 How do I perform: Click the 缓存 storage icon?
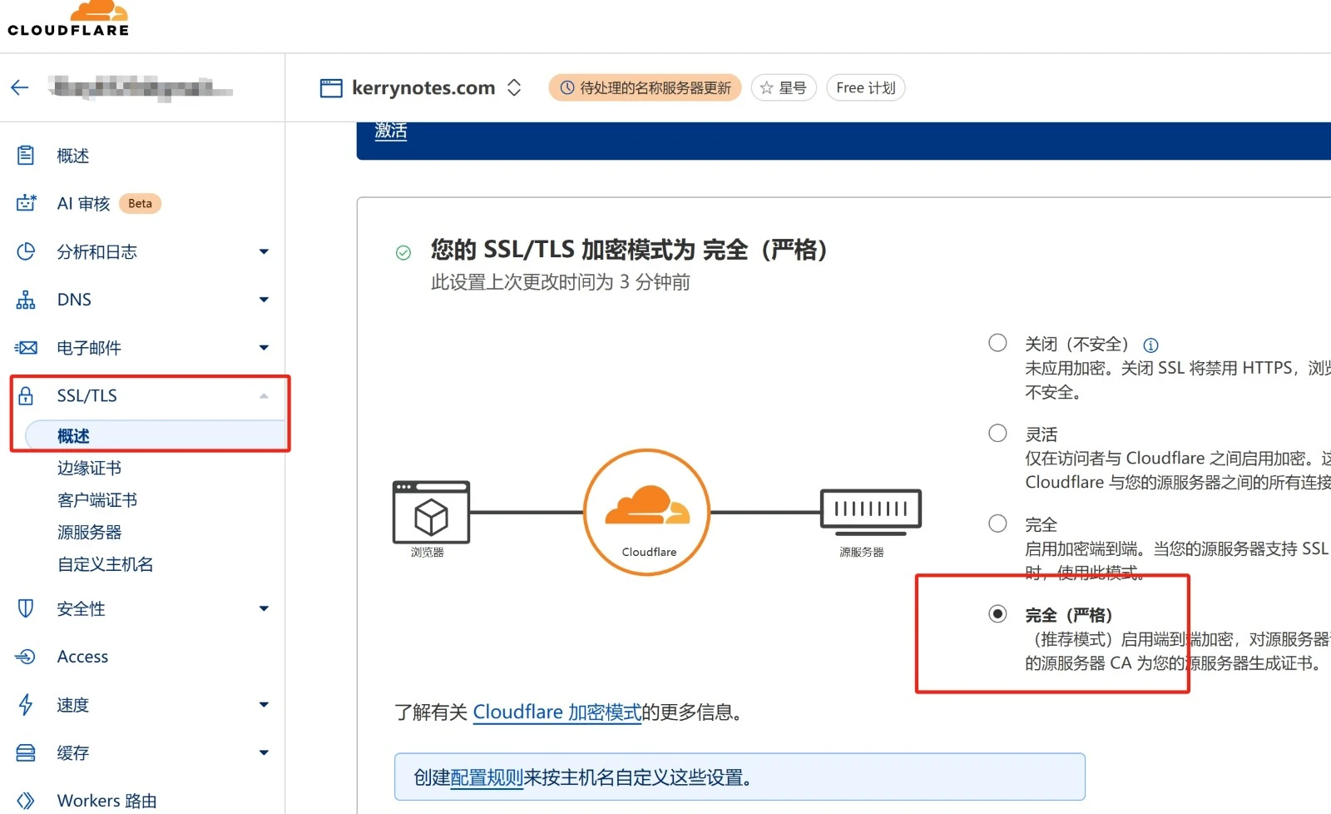pos(26,753)
